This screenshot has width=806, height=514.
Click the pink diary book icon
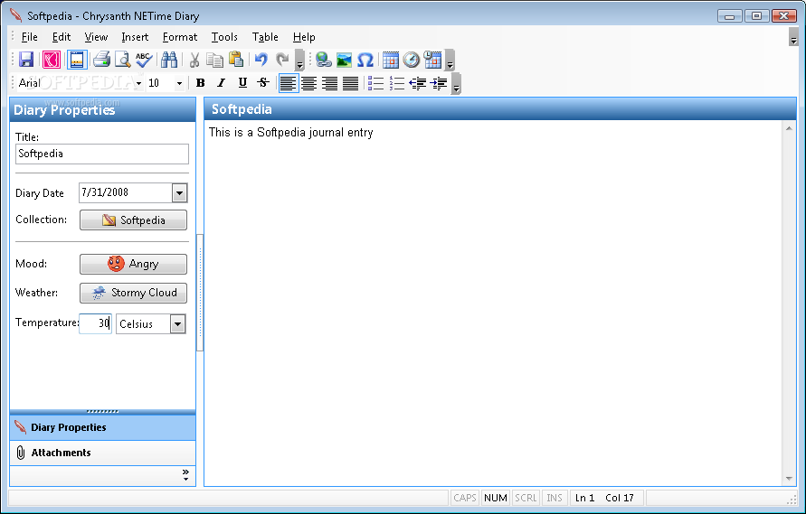(52, 60)
